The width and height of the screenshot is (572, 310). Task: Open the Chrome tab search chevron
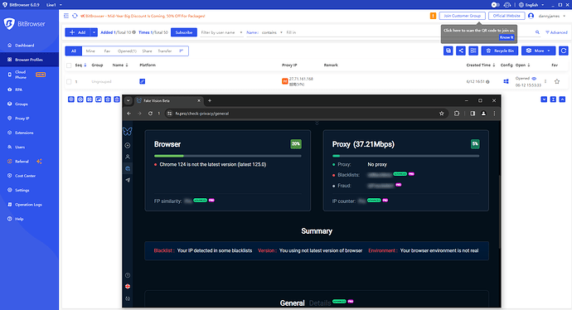(128, 100)
